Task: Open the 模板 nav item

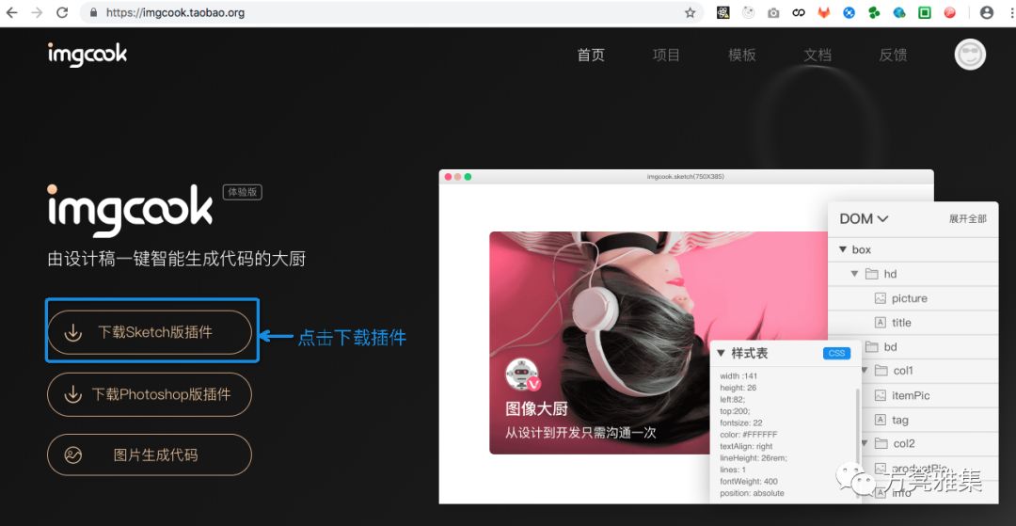Action: pos(742,56)
